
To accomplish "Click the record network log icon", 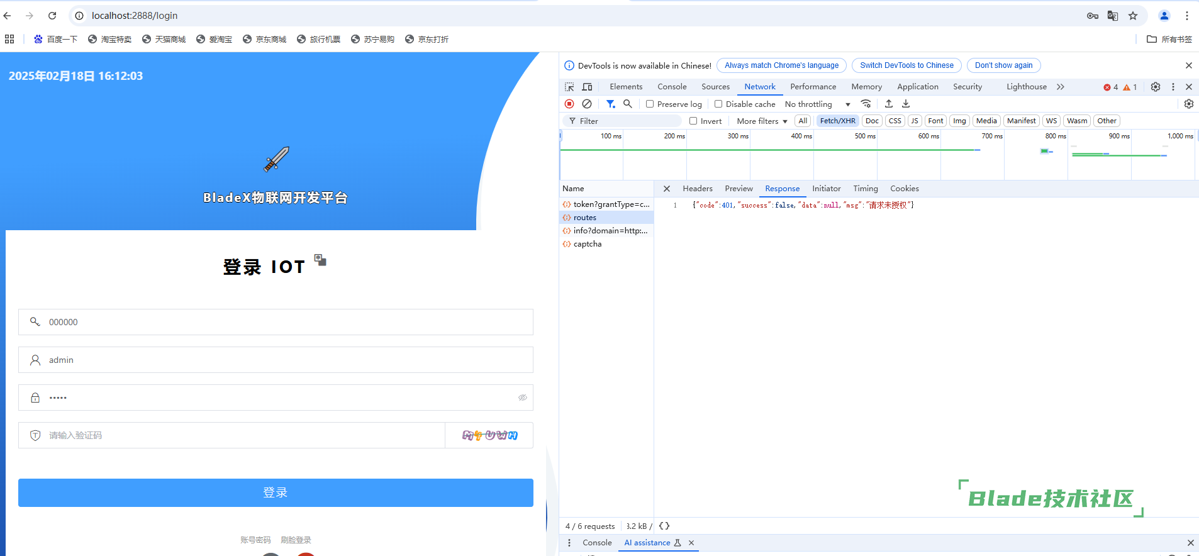I will click(x=569, y=104).
